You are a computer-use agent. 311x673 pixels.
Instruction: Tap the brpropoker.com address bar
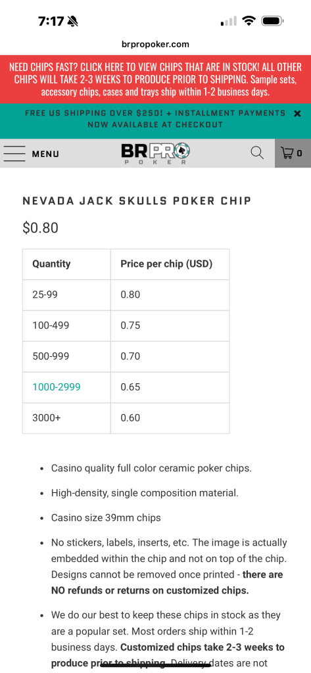pos(155,44)
